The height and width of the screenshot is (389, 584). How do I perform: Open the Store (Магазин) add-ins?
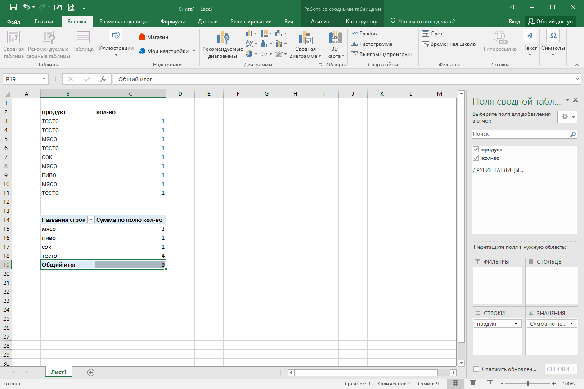pos(153,37)
